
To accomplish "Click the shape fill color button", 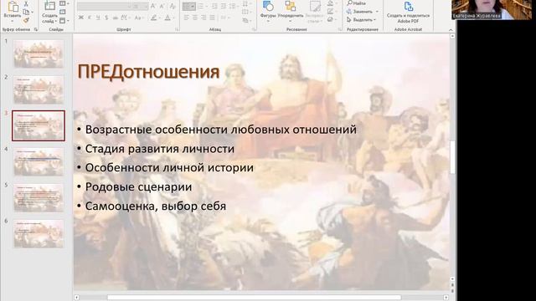I will click(x=330, y=3).
